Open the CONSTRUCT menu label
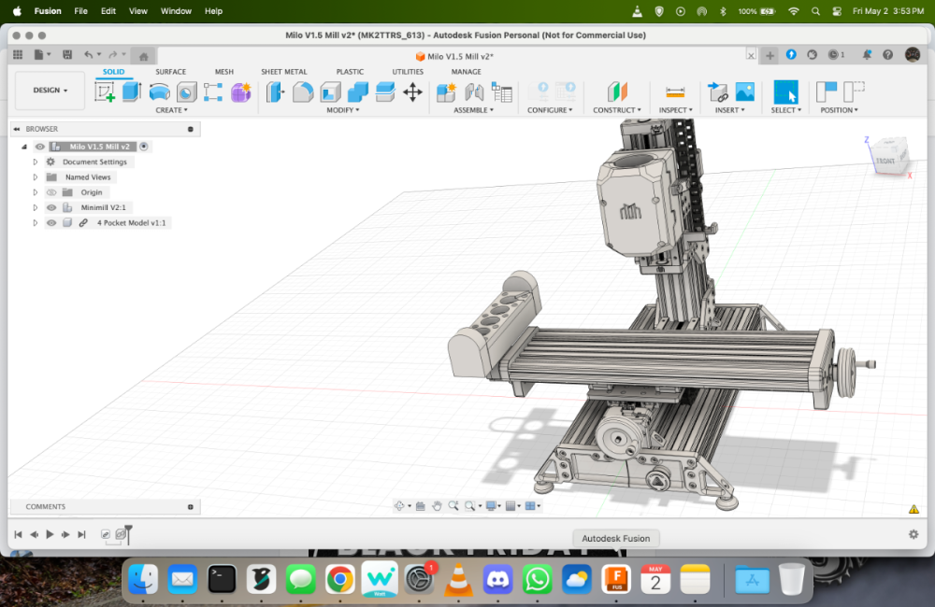 coord(616,110)
